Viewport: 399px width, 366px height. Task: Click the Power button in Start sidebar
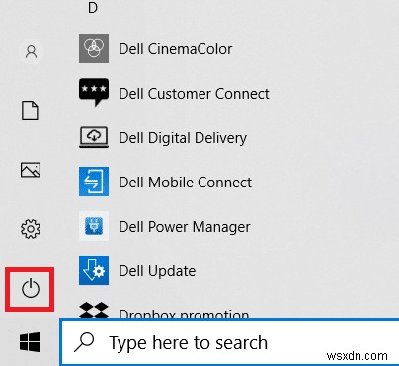[31, 289]
